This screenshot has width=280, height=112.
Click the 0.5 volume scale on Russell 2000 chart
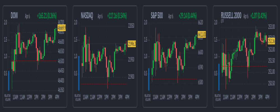tap(216, 73)
